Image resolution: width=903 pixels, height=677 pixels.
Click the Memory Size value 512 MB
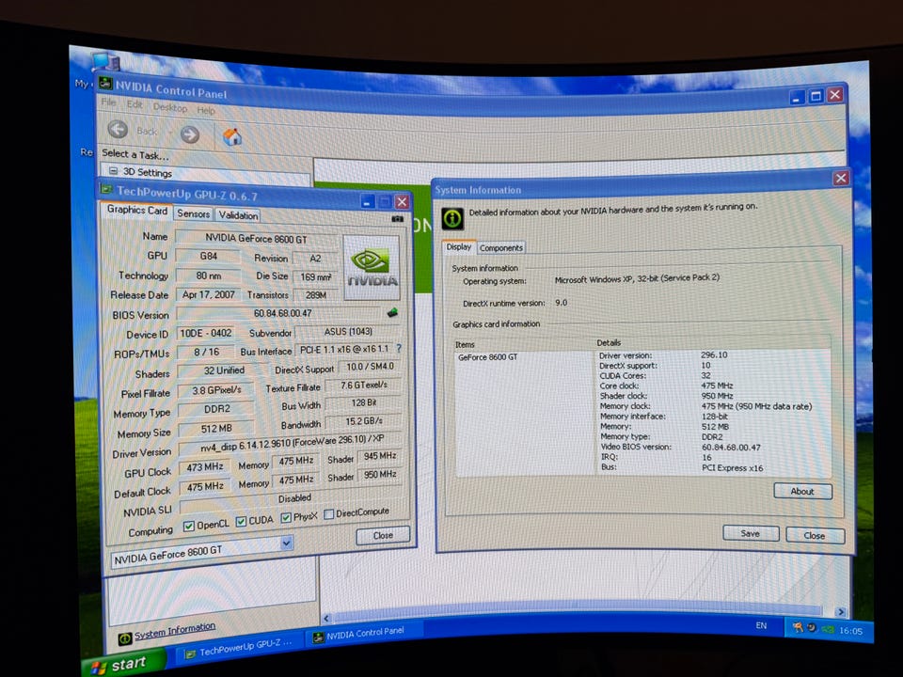pos(216,429)
